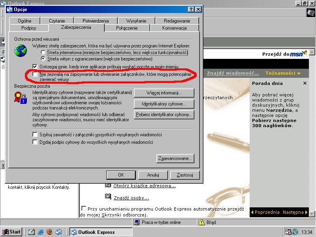This screenshot has height=237, width=316.
Task: Apply changes with Zastosuj button
Action: 185,175
